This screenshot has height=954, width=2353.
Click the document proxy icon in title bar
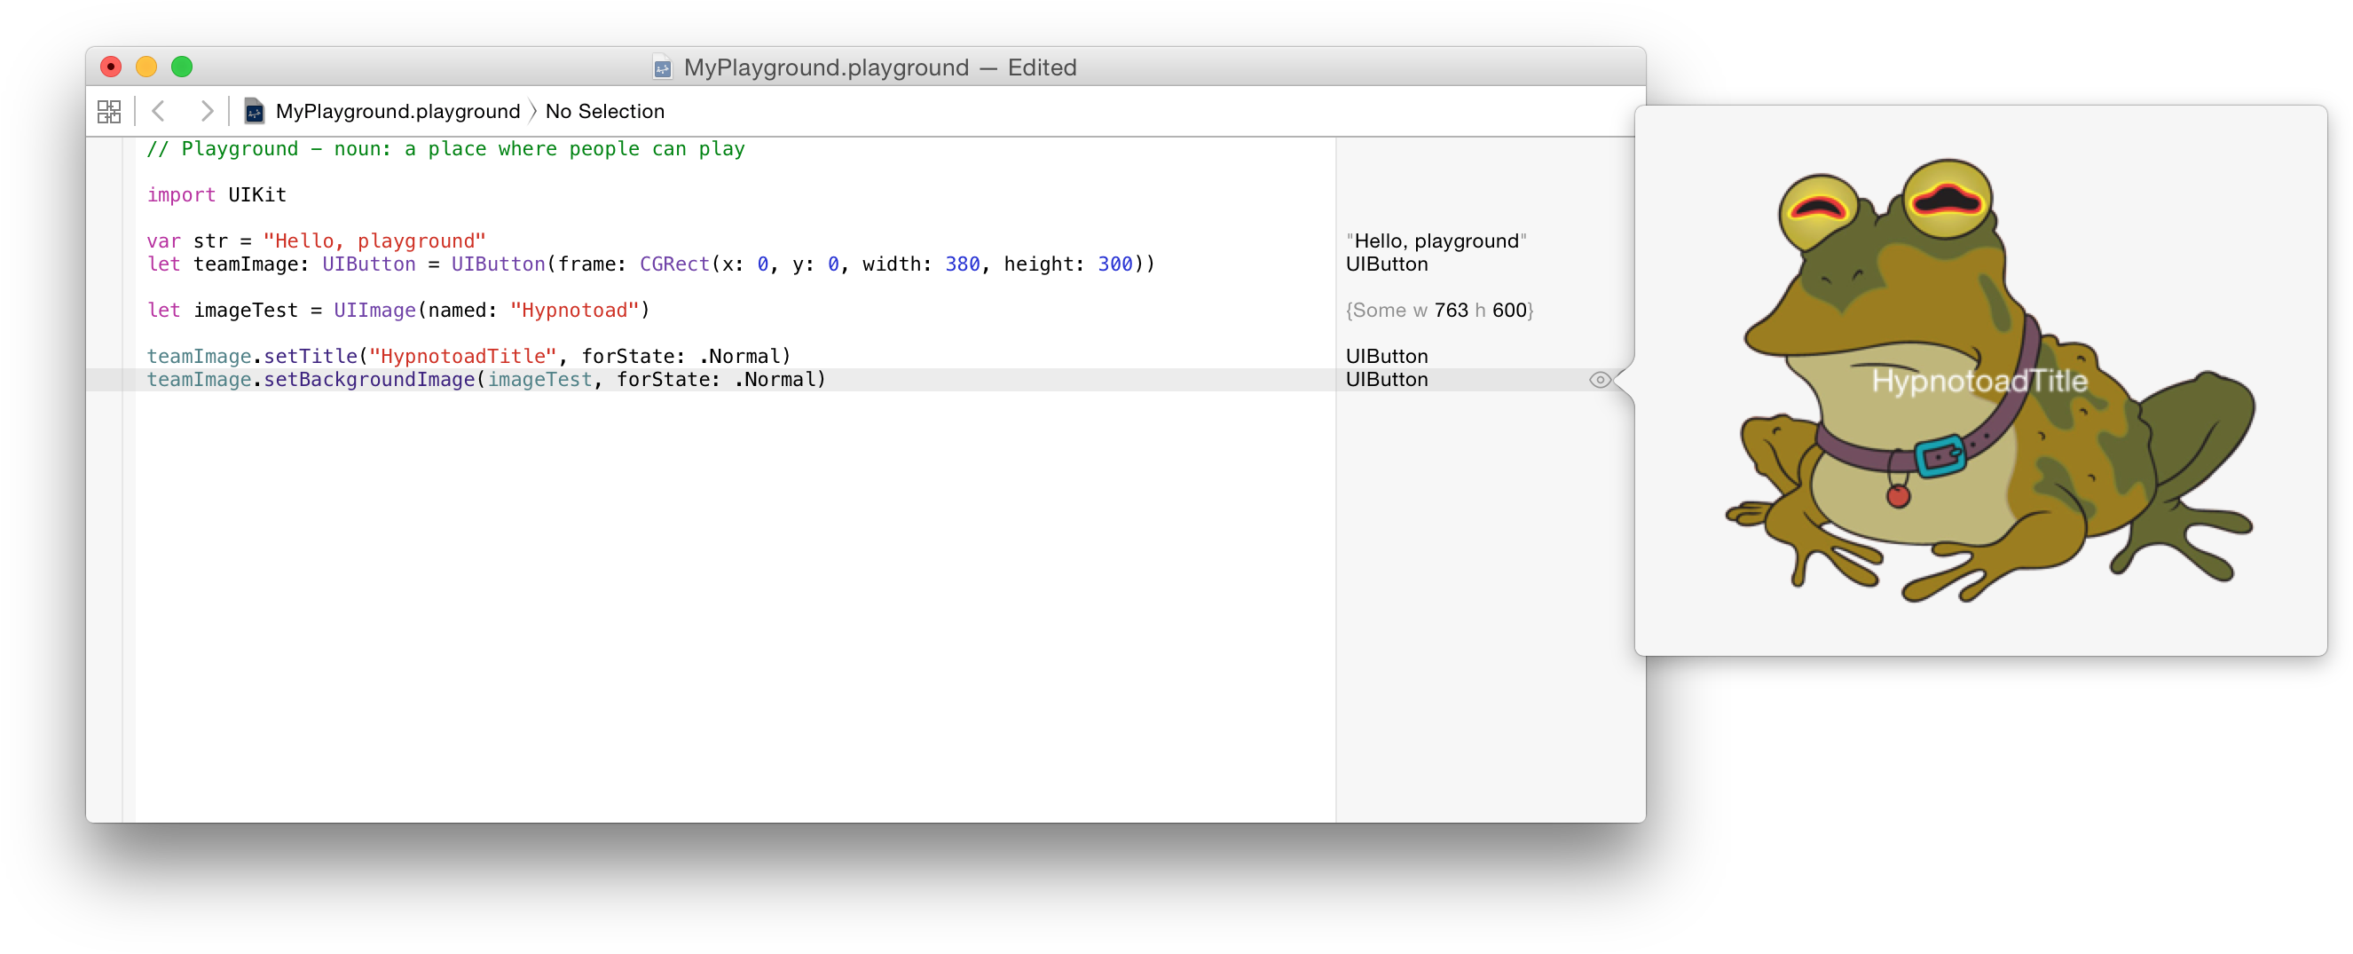[x=662, y=67]
